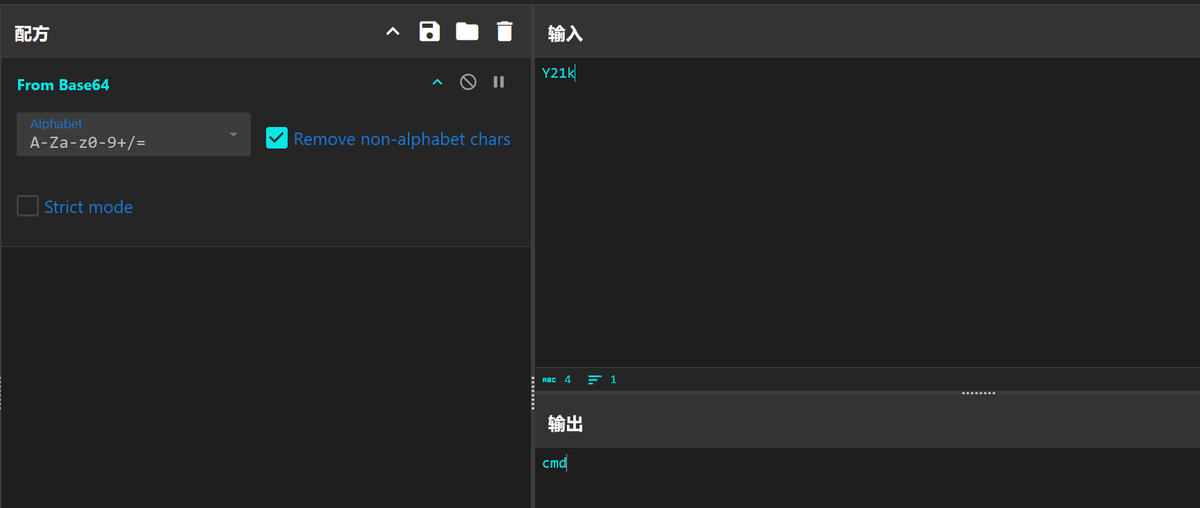
Task: Click the From Base64 operation title
Action: click(63, 85)
